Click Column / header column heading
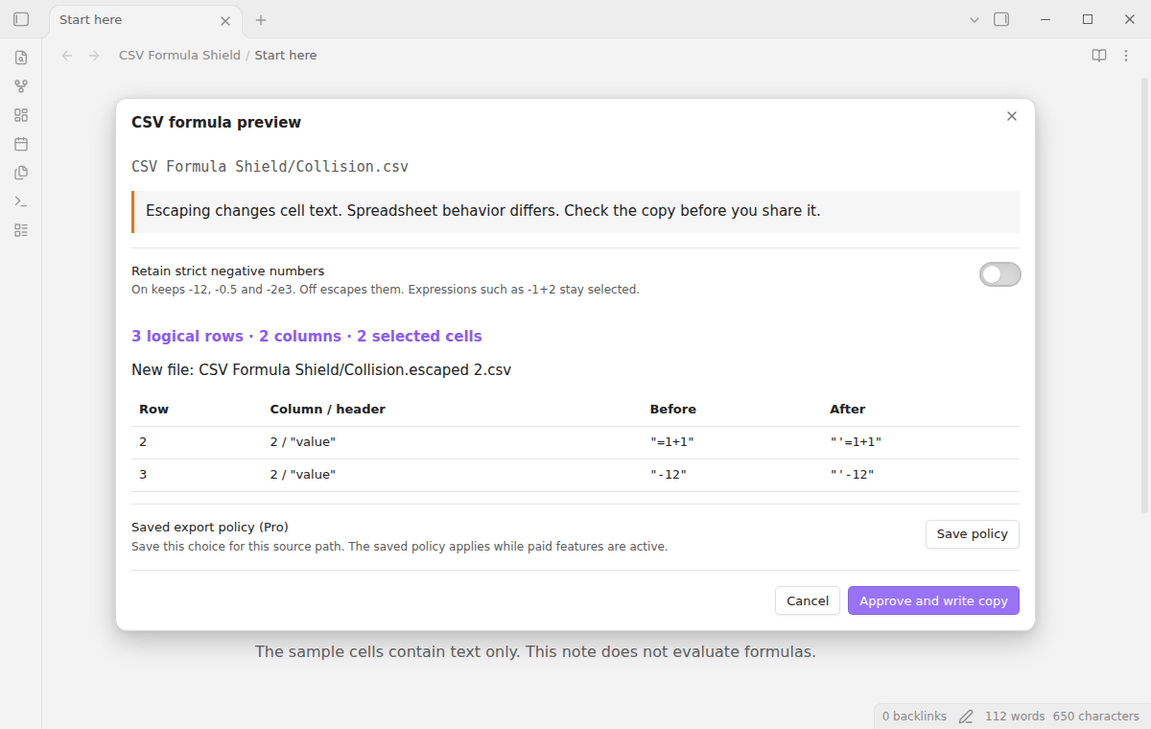 tap(328, 410)
